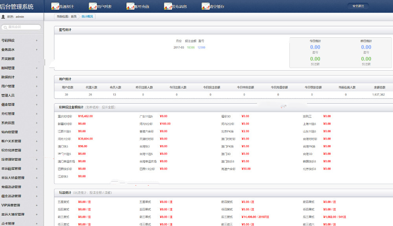Expand the VIP消费管理 section
Screen dimensions: 393x226
click(37, 206)
